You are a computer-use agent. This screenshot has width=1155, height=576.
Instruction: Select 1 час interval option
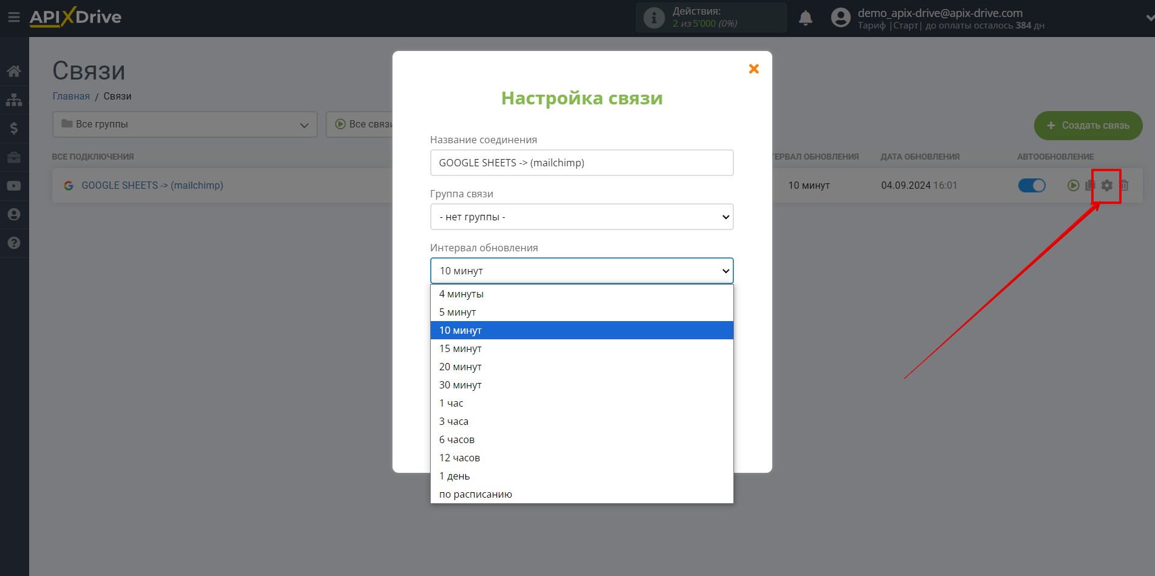click(582, 403)
